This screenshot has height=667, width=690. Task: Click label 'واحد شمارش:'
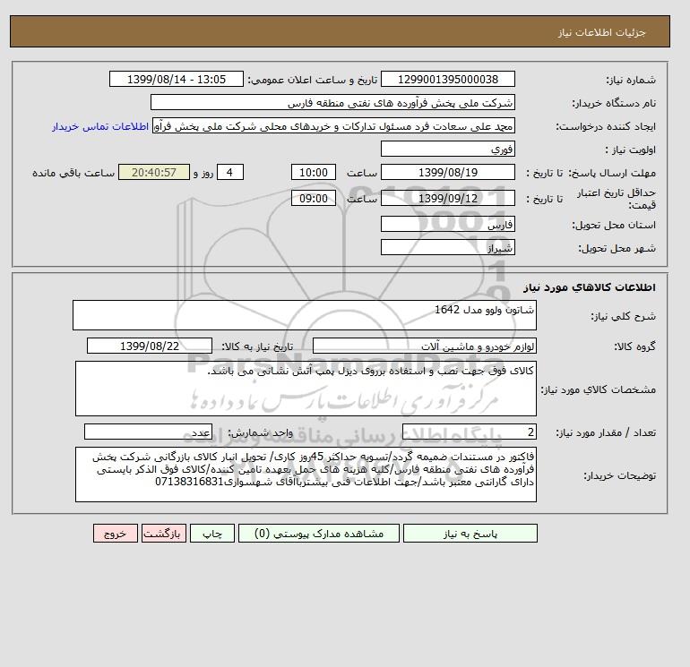260,433
